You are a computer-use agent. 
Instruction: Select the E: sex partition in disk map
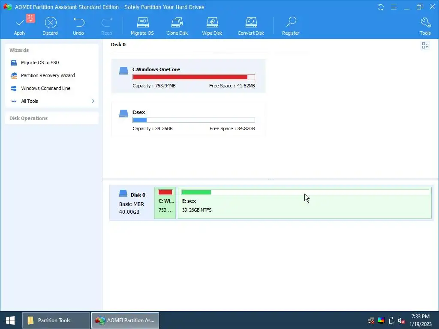click(x=305, y=203)
